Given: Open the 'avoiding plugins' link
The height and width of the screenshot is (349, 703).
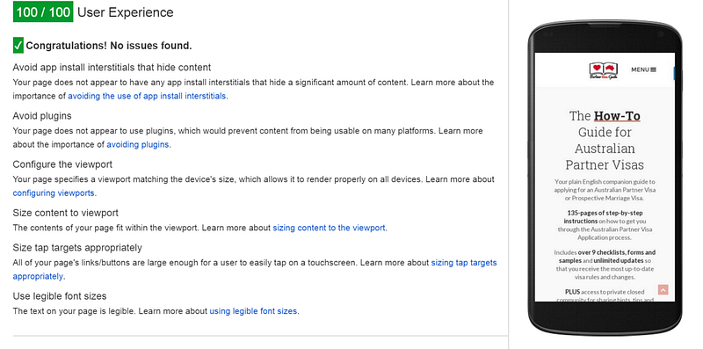Looking at the screenshot, I should click(138, 144).
